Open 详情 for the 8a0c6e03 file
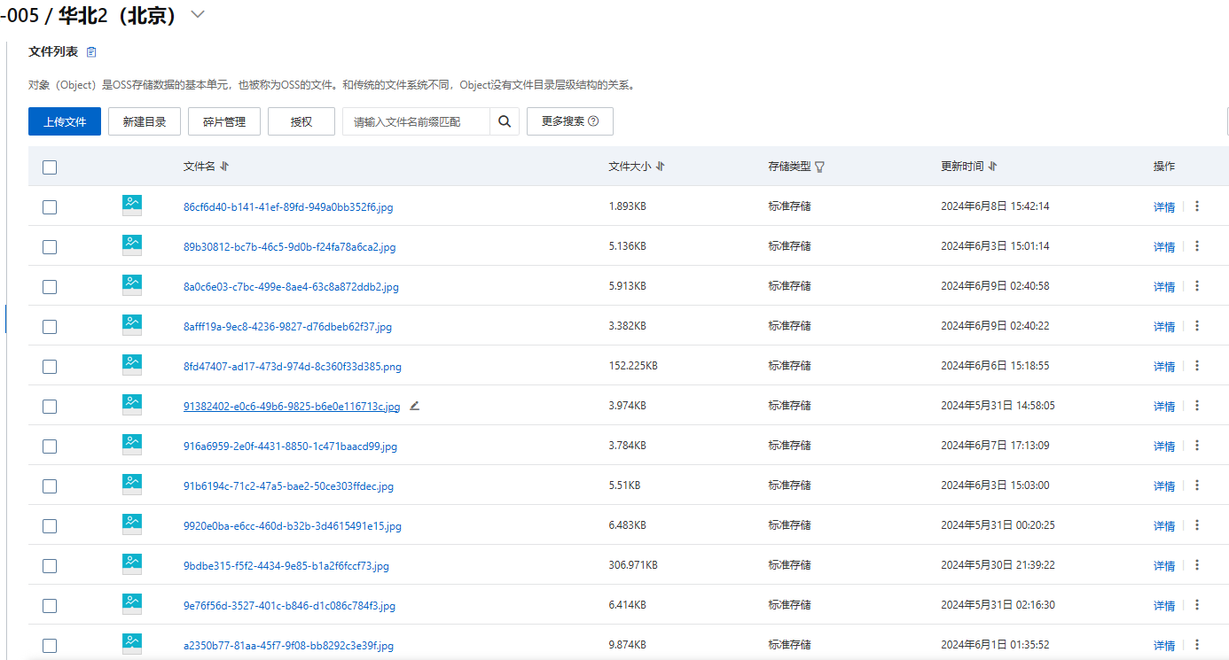The image size is (1229, 660). (x=1164, y=287)
